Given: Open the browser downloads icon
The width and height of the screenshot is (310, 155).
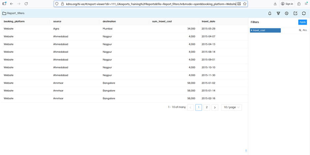Looking at the screenshot, I should pos(275,4).
